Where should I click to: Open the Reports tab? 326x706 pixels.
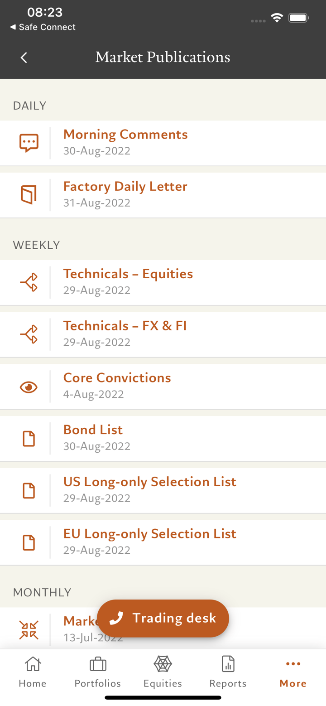[228, 672]
